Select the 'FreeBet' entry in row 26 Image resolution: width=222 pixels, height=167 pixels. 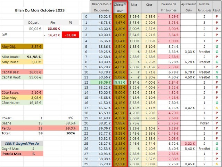204,149
